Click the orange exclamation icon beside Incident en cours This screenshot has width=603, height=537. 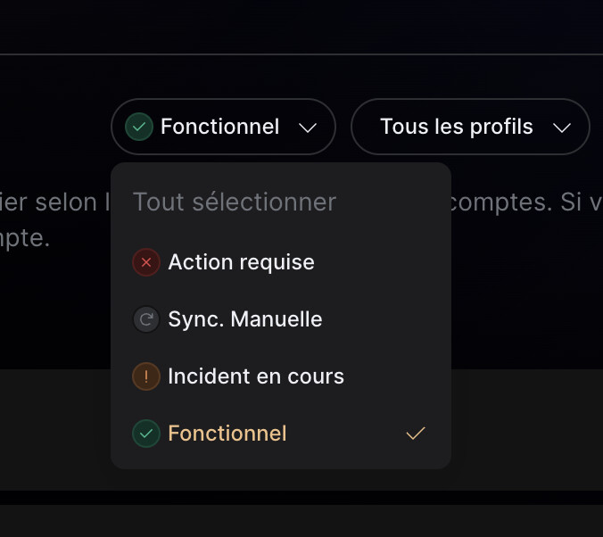click(146, 376)
